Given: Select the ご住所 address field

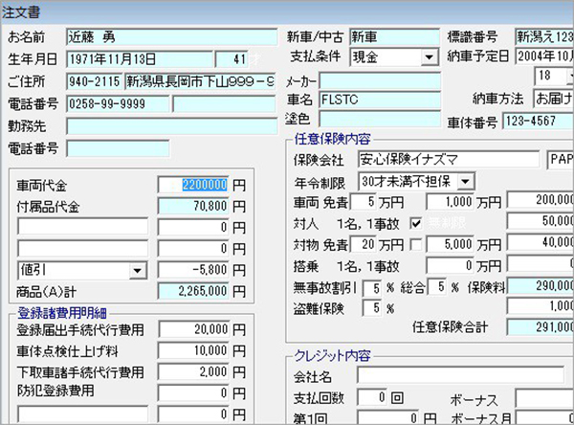Looking at the screenshot, I should pos(200,81).
